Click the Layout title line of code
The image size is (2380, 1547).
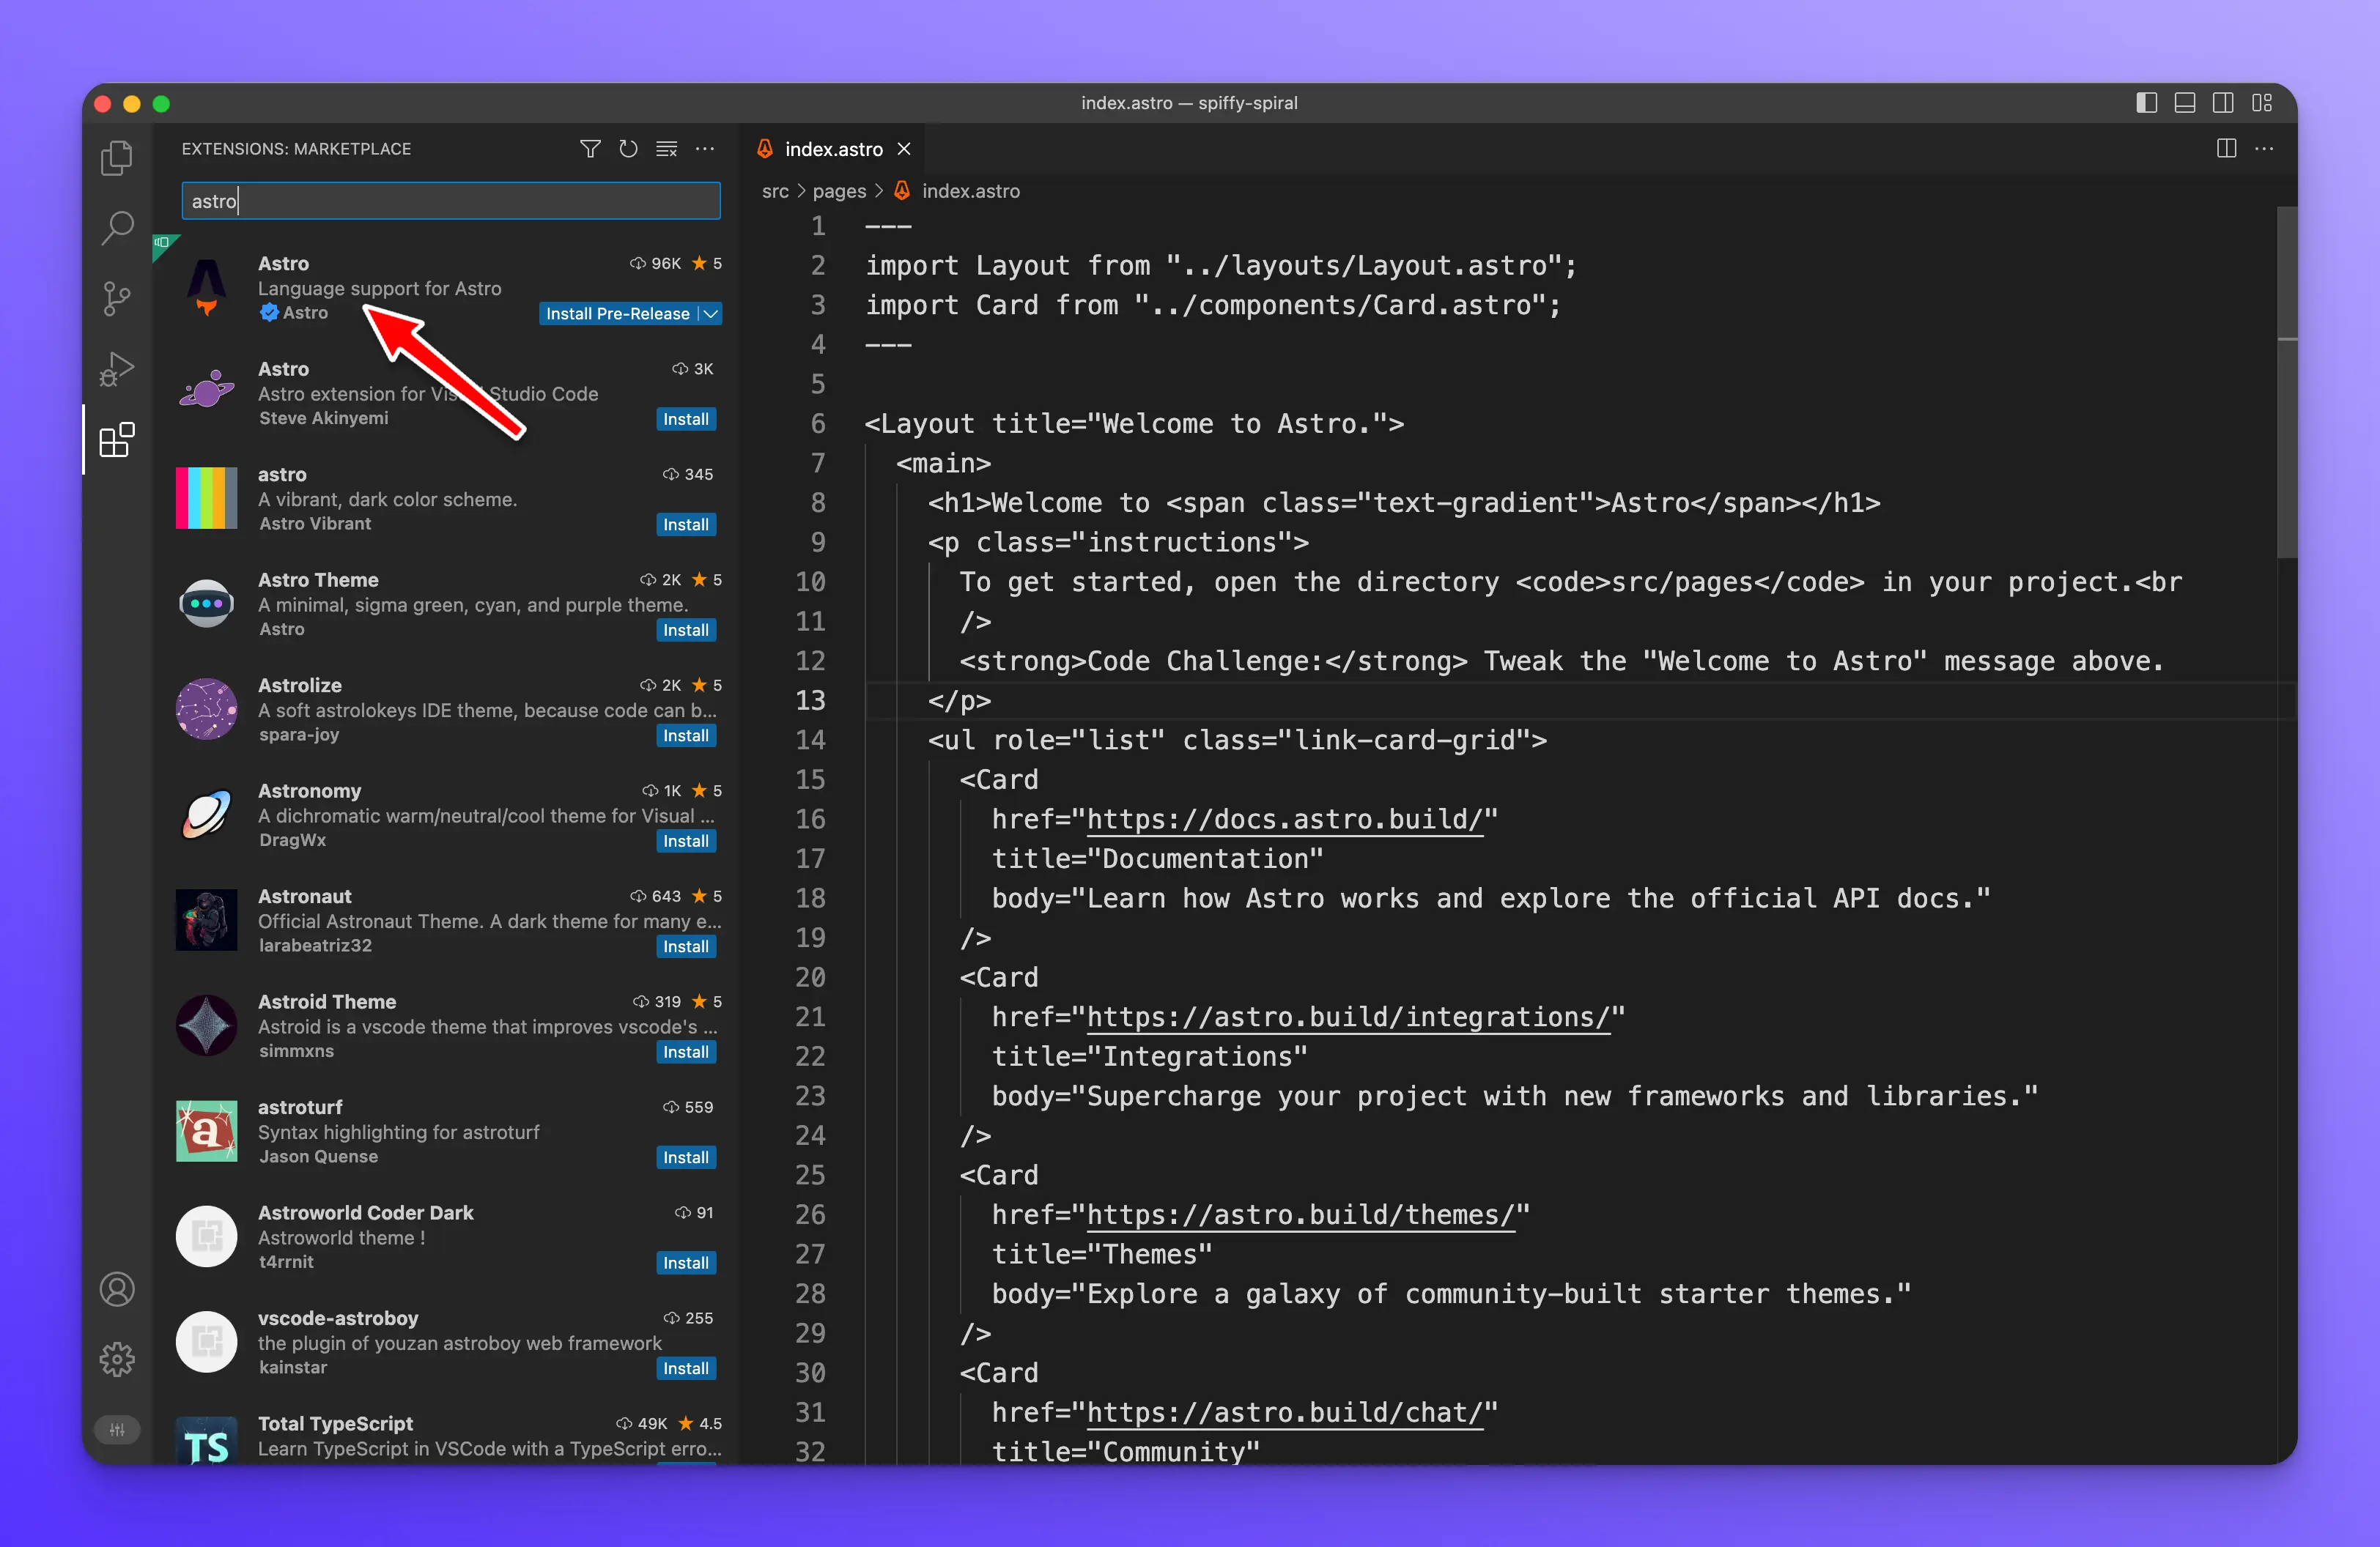tap(1134, 423)
